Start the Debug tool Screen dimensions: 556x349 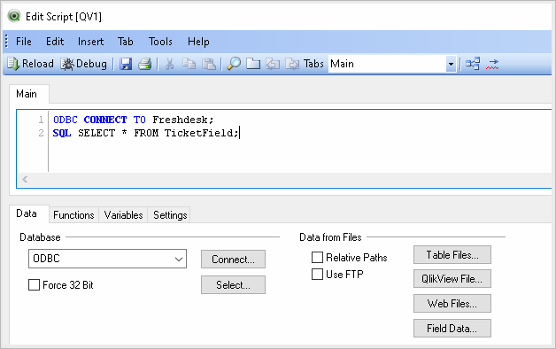[84, 64]
